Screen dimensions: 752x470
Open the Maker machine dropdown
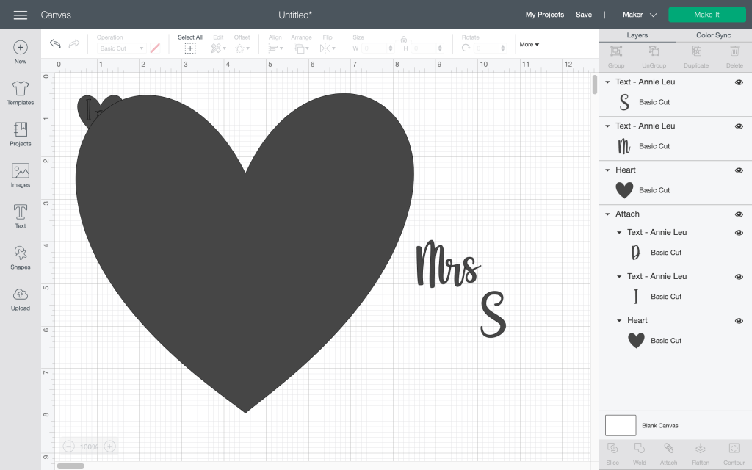(639, 15)
